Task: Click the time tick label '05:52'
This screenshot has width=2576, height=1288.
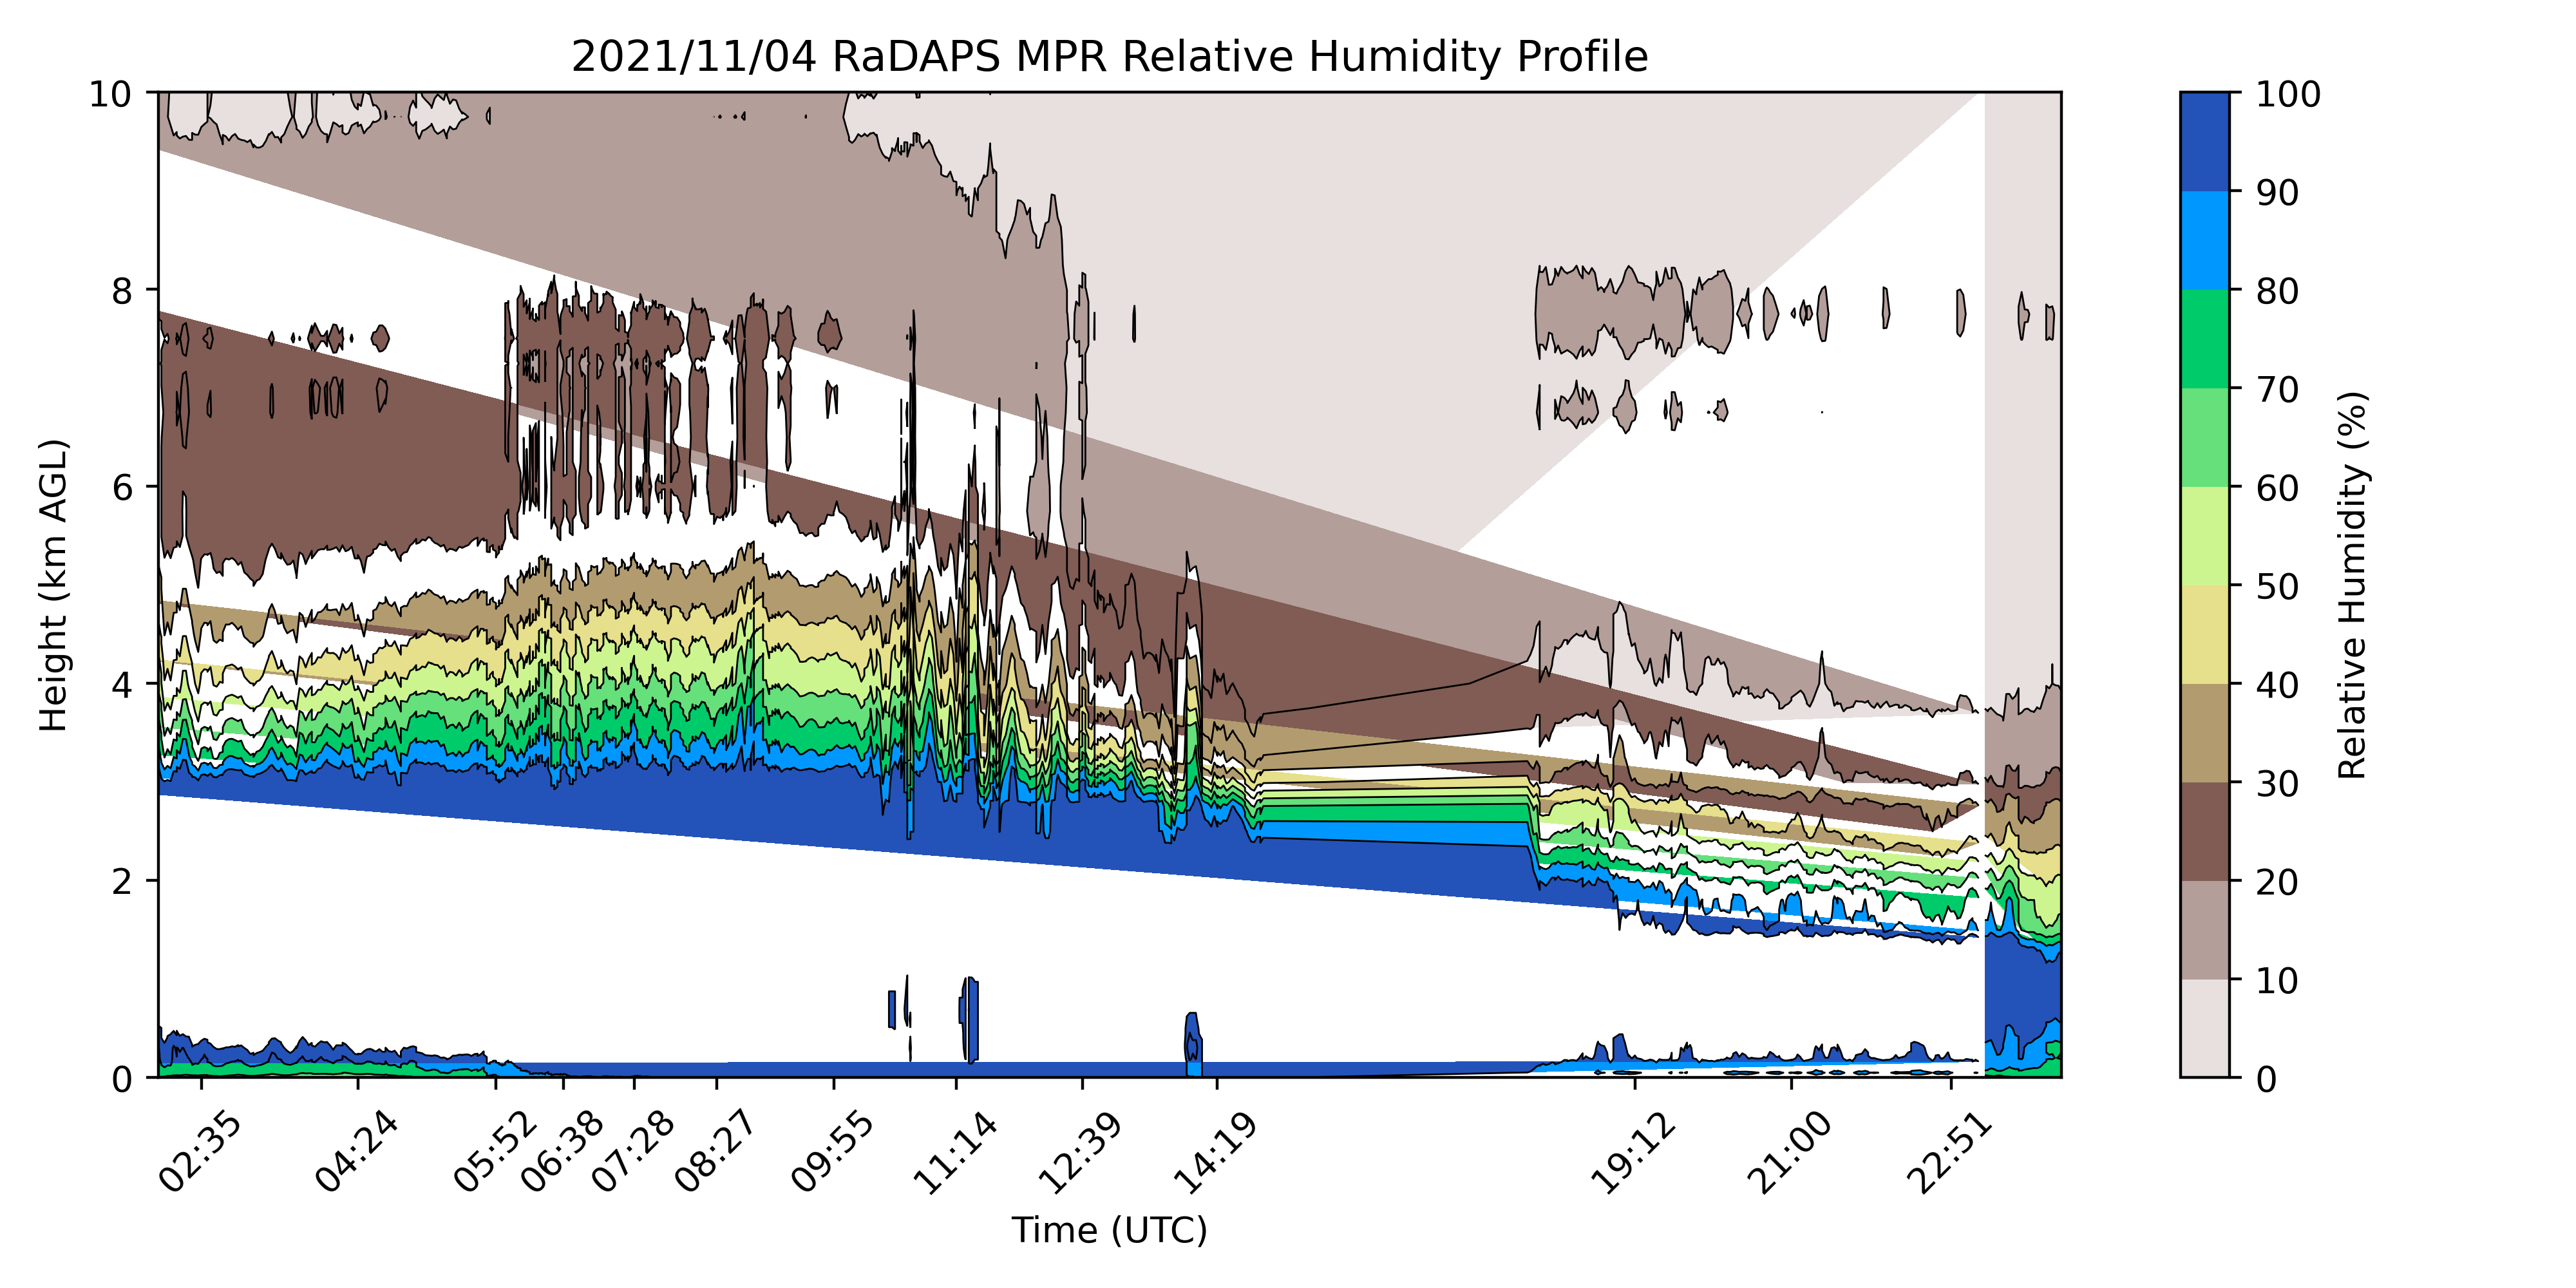Action: point(495,1152)
